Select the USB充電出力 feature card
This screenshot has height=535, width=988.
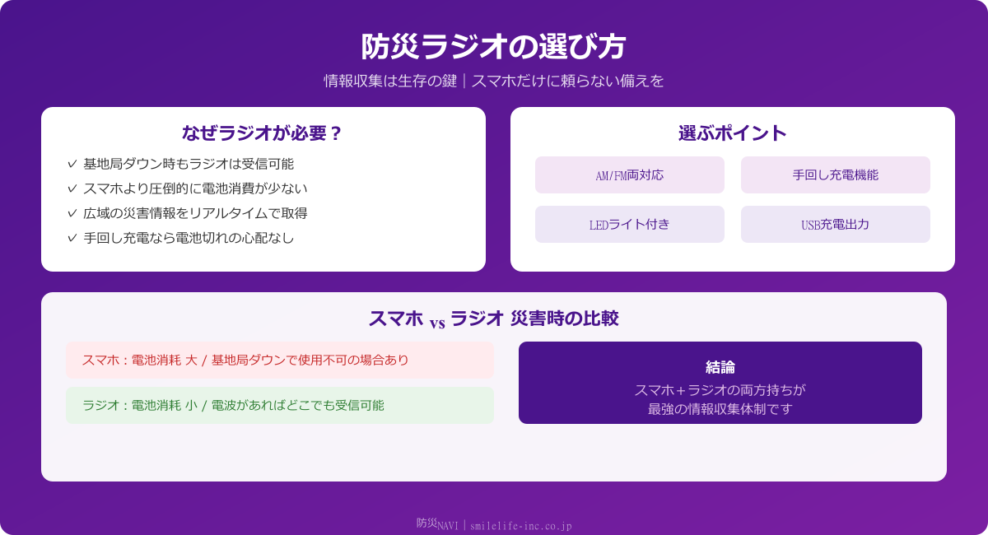pos(835,224)
